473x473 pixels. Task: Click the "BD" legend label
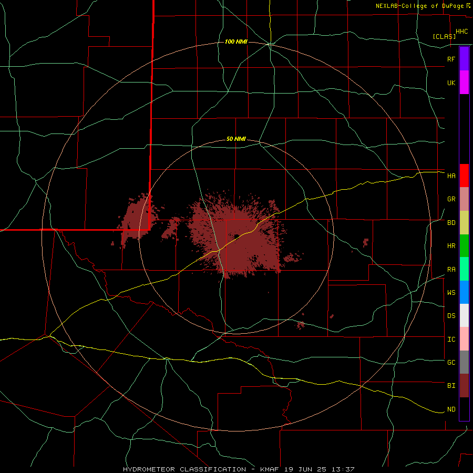pyautogui.click(x=451, y=223)
